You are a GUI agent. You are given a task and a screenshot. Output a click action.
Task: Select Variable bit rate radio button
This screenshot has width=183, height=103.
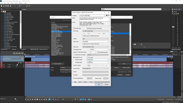tap(74, 57)
